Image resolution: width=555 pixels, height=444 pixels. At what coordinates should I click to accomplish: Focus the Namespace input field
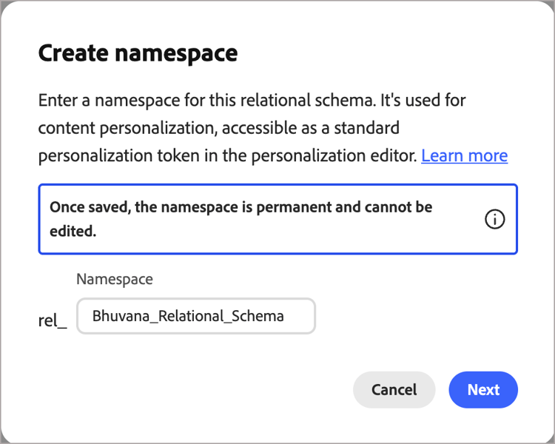point(195,316)
